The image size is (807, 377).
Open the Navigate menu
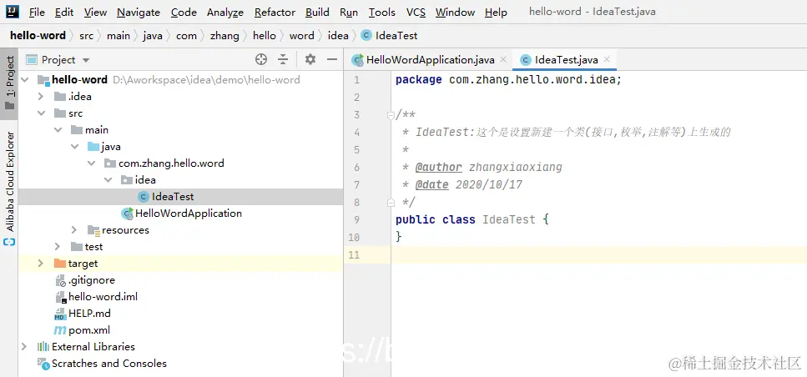pos(139,12)
